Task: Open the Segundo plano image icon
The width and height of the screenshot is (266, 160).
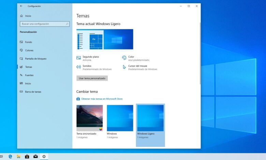Action: pos(78,58)
